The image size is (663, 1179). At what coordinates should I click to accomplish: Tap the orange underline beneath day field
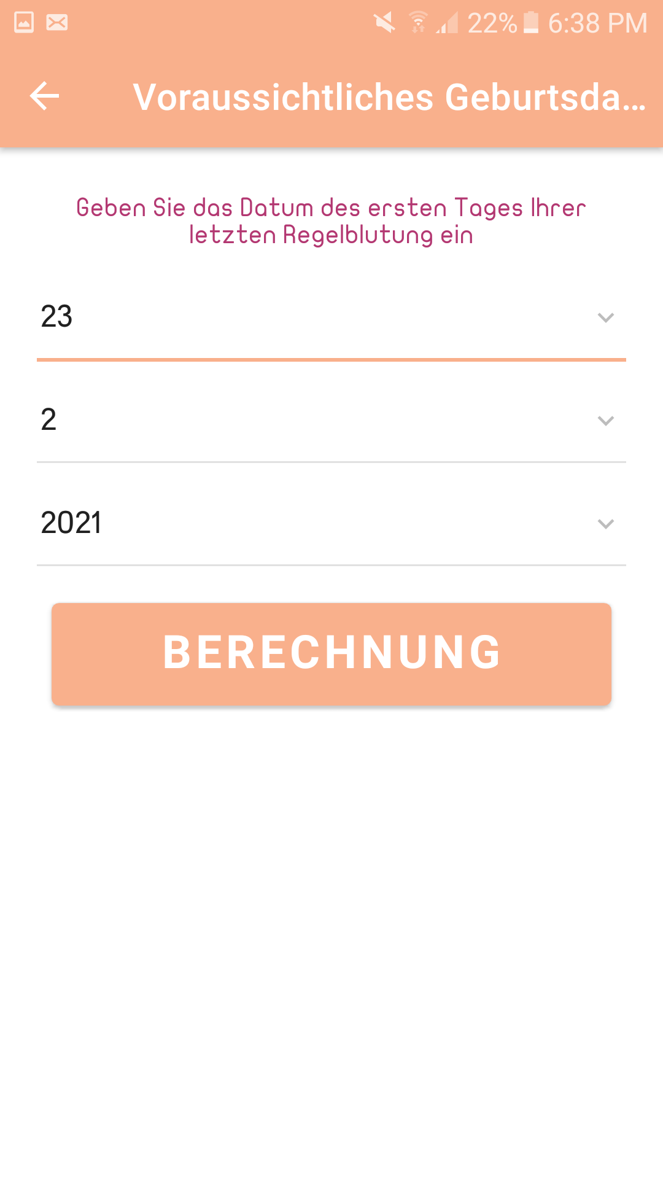331,360
